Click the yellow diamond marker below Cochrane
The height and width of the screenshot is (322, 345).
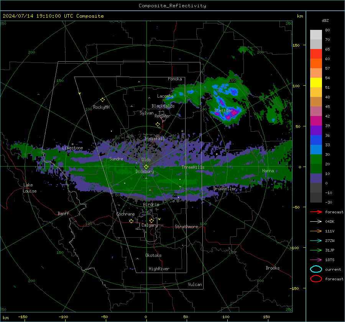tap(131, 221)
